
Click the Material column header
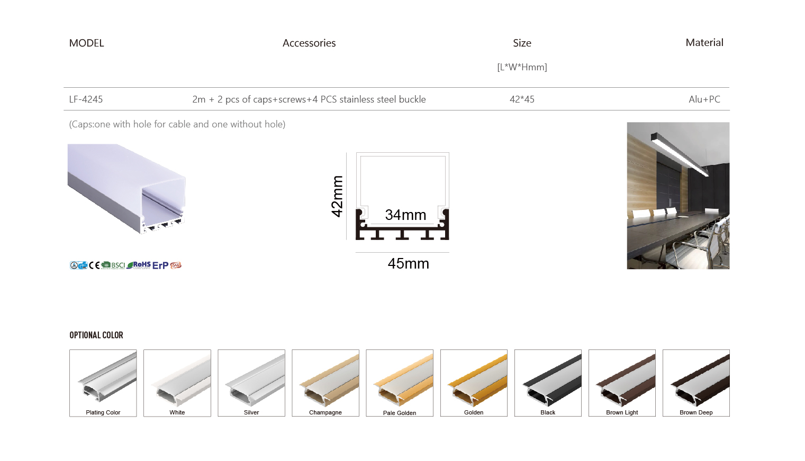704,42
